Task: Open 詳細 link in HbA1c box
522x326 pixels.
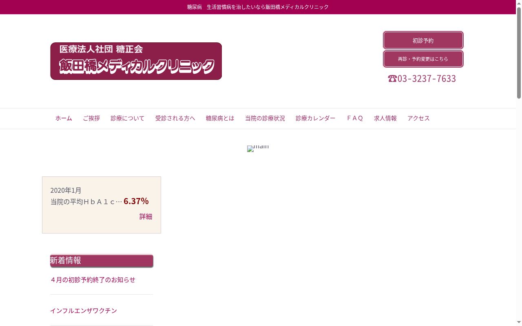Action: 146,216
